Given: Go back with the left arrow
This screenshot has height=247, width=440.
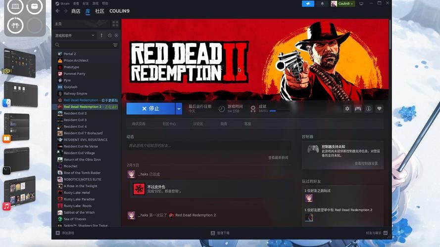Looking at the screenshot, I should (57, 11).
